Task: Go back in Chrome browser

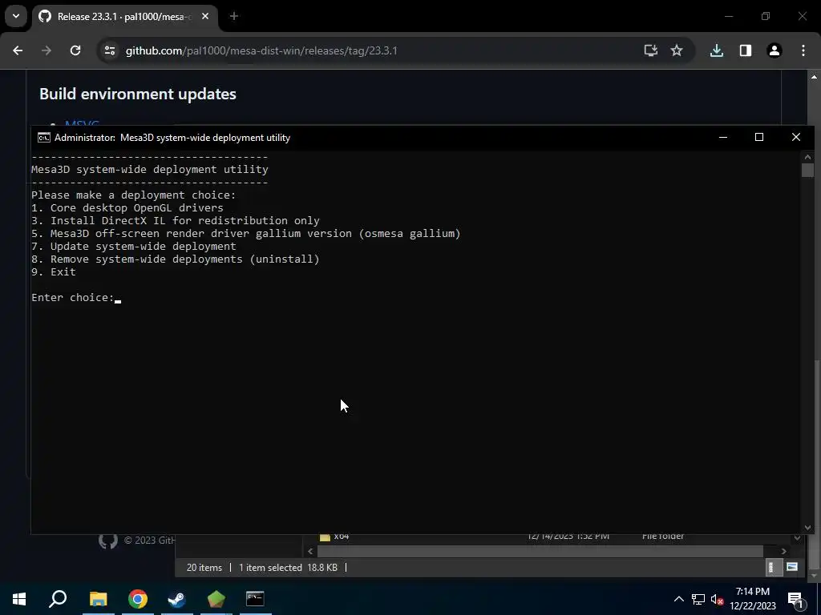Action: coord(18,50)
